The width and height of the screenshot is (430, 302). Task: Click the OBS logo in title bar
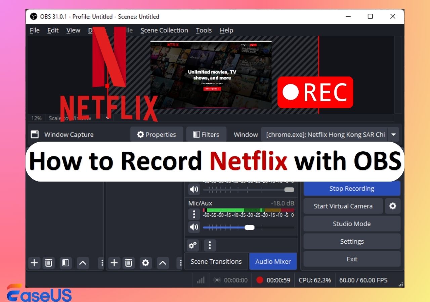34,16
